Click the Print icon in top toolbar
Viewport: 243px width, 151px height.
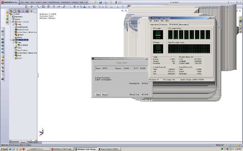point(106,2)
